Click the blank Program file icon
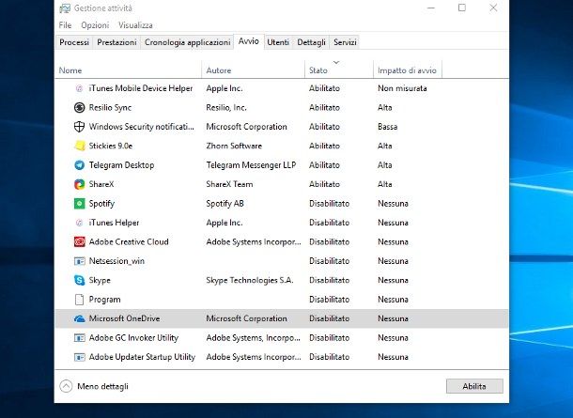The height and width of the screenshot is (418, 573). pos(79,300)
